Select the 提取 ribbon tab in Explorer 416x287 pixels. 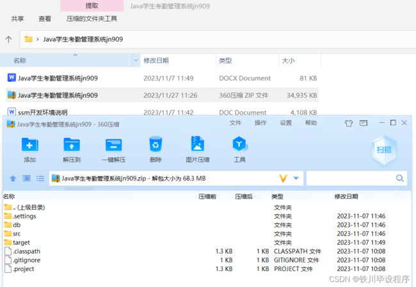[x=92, y=6]
